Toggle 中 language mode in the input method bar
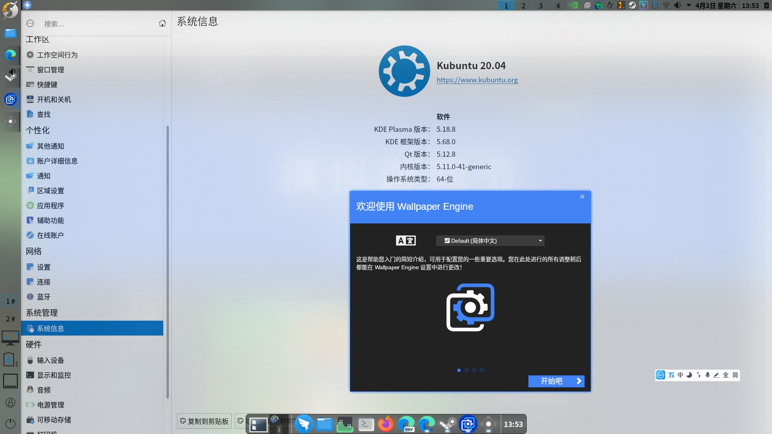Image resolution: width=772 pixels, height=434 pixels. pyautogui.click(x=680, y=375)
